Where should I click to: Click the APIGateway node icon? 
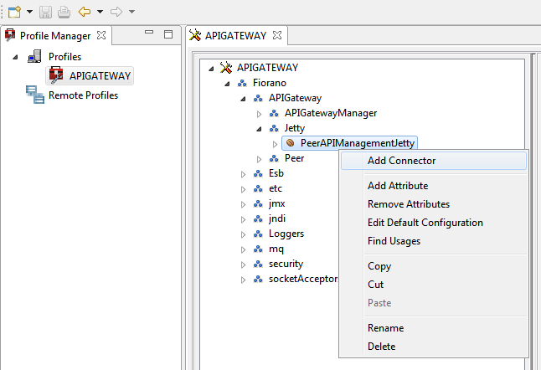[258, 98]
